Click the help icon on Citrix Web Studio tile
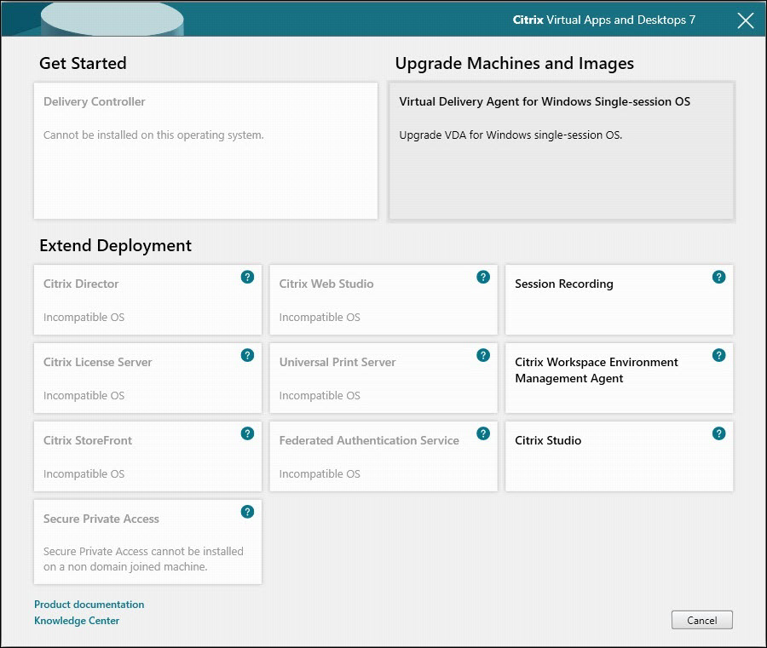767x648 pixels. point(483,277)
